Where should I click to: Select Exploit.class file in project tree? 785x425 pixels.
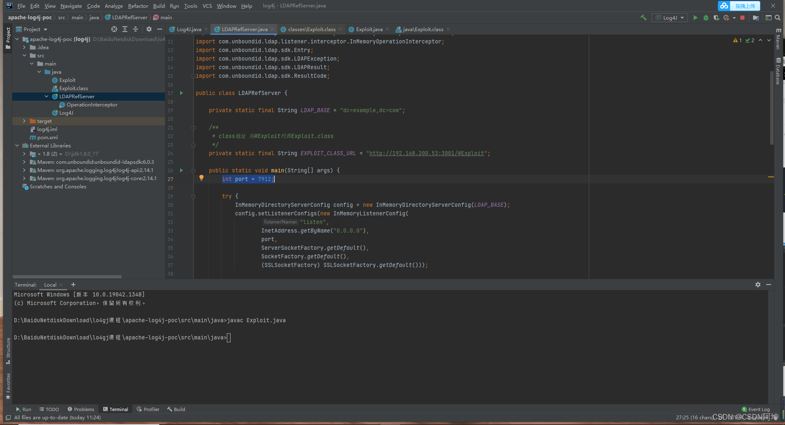[70, 88]
